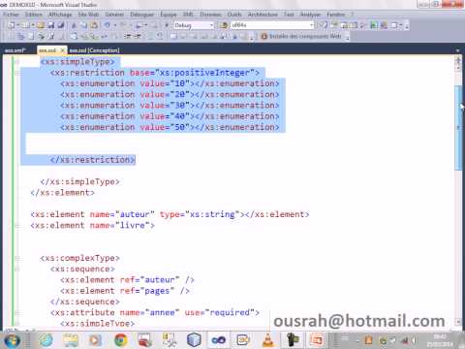Viewport: 465px width, 349px height.
Task: Open the Fenêtre menu
Action: pos(336,15)
